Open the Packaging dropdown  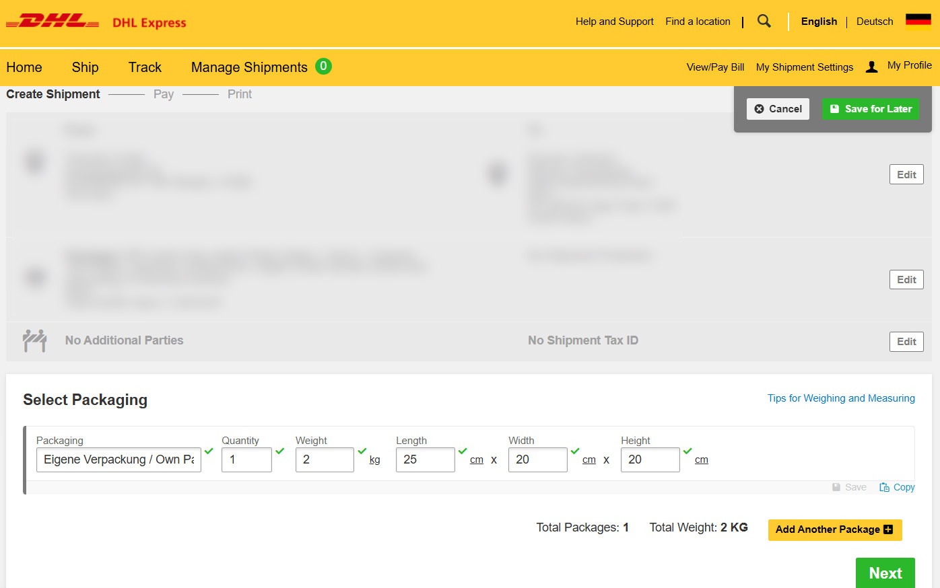tap(119, 460)
